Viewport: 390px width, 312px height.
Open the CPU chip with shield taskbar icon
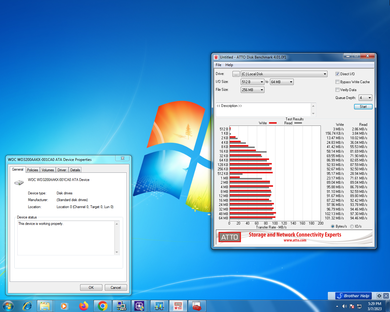click(x=139, y=306)
